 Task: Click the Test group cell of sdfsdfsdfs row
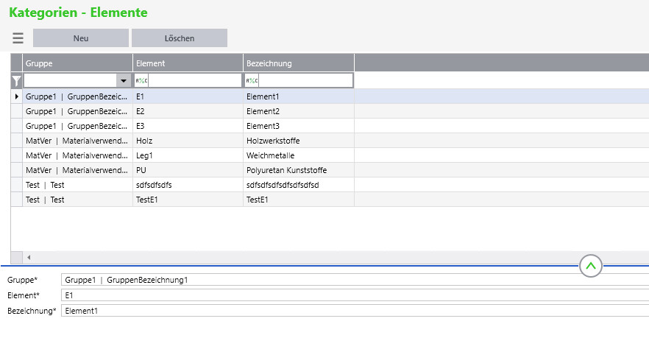coord(77,185)
